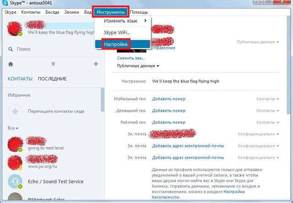Add number for Домашний тел.
The height and width of the screenshot is (203, 293).
click(x=168, y=111)
